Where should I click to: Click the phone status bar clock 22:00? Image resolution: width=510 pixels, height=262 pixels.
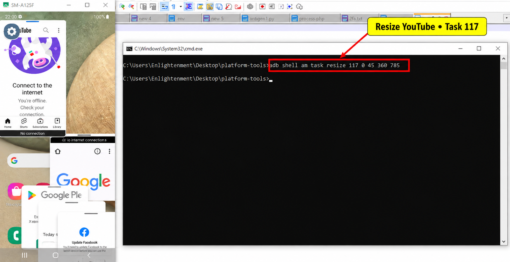point(11,17)
